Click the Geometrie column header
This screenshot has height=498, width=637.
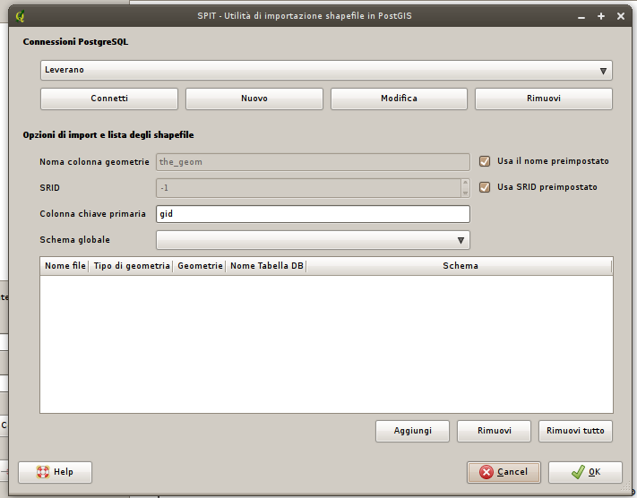[200, 266]
